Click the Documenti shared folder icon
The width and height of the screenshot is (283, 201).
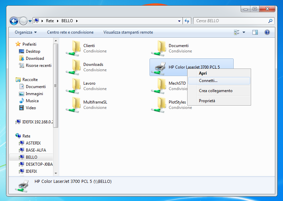[158, 48]
